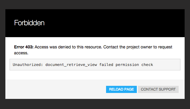Image resolution: width=190 pixels, height=109 pixels.
Task: Click the dark backdrop above the dialog
Action: [95, 4]
